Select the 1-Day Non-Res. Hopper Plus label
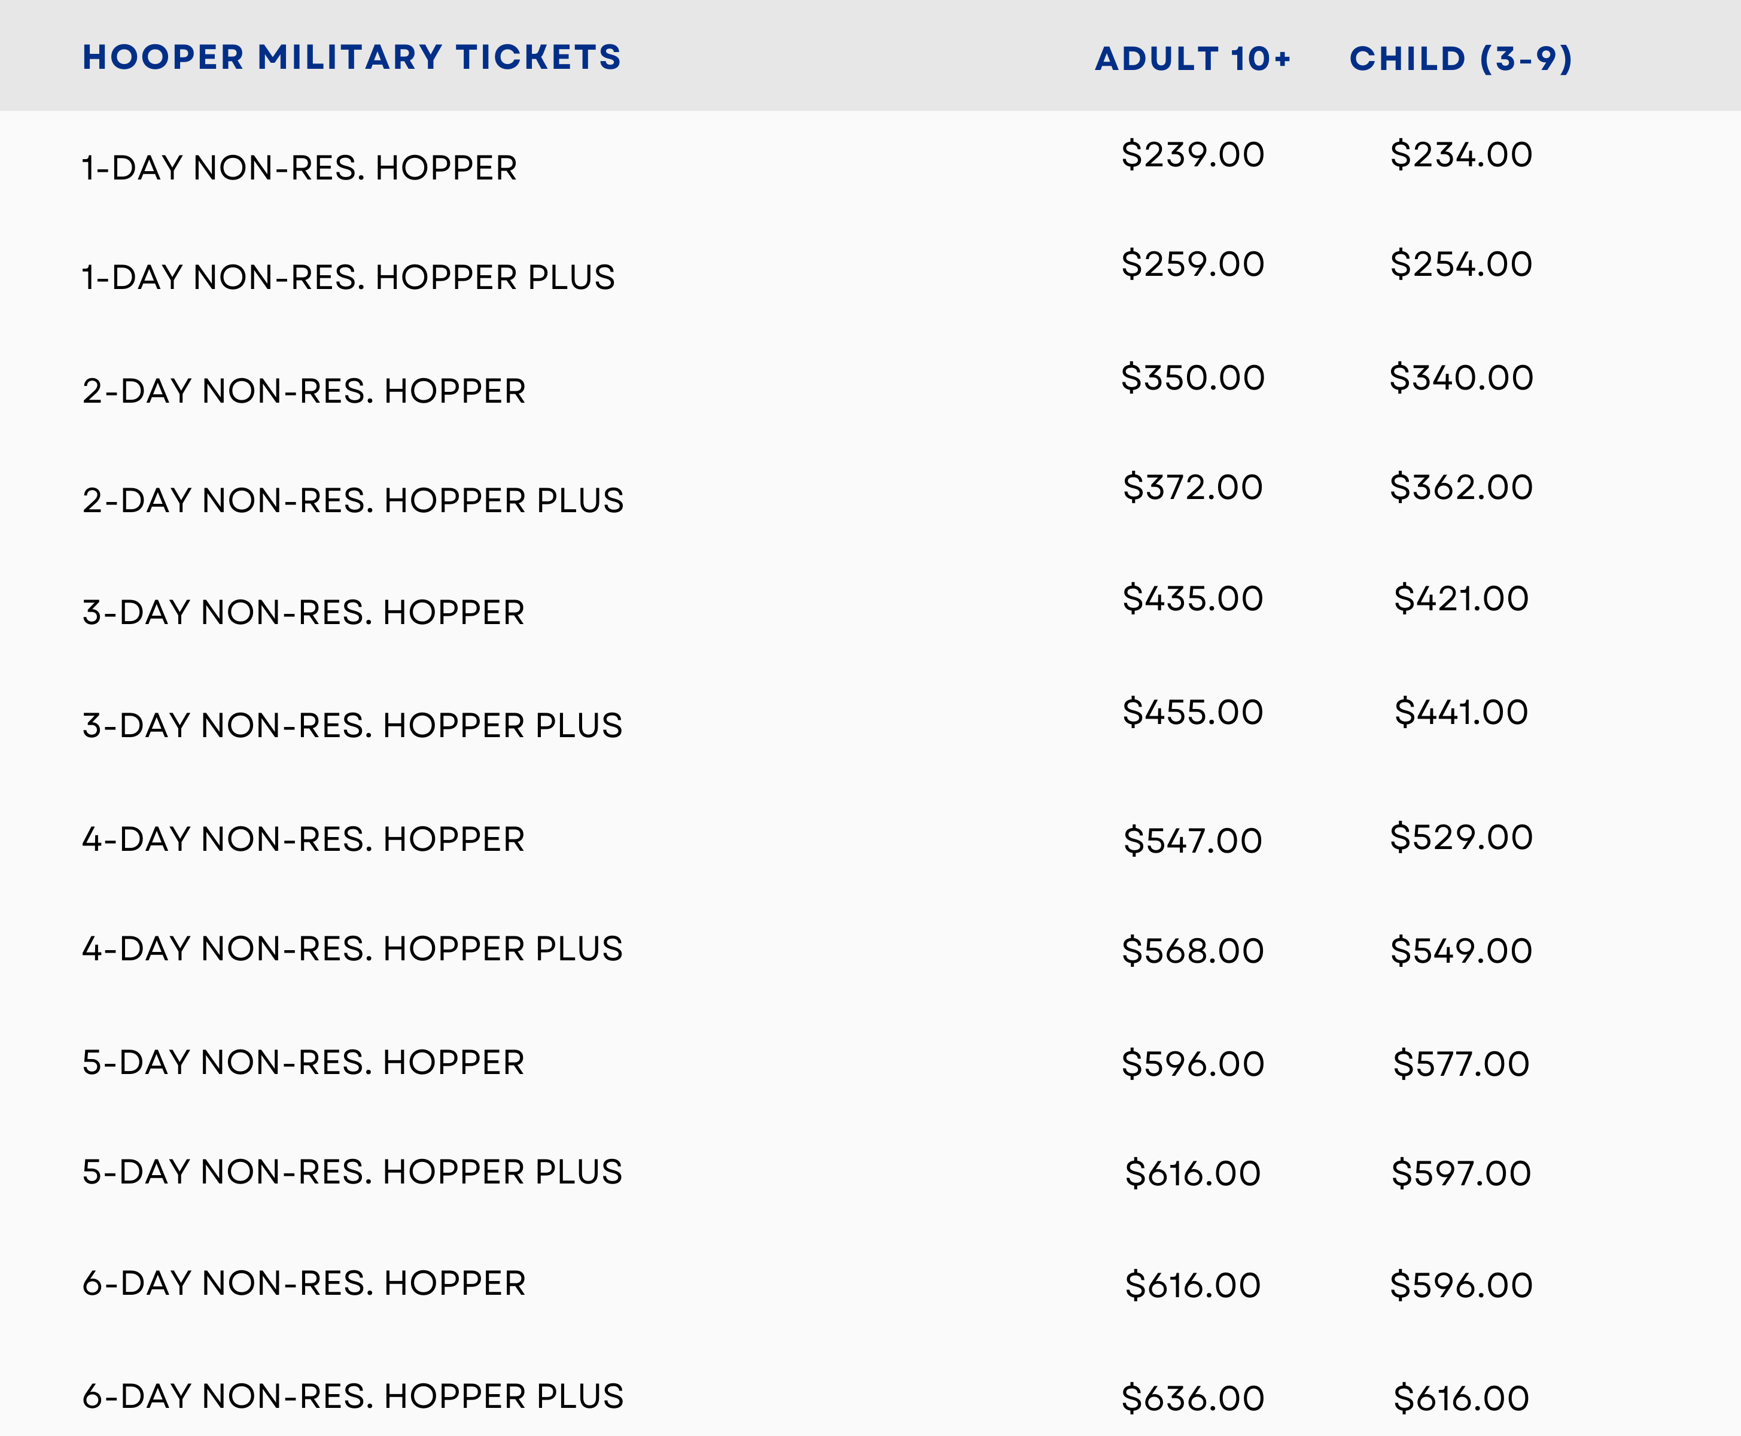 click(x=348, y=277)
